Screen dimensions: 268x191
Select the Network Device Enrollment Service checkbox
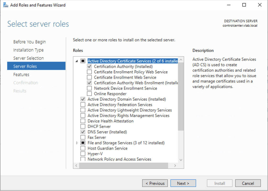point(89,88)
